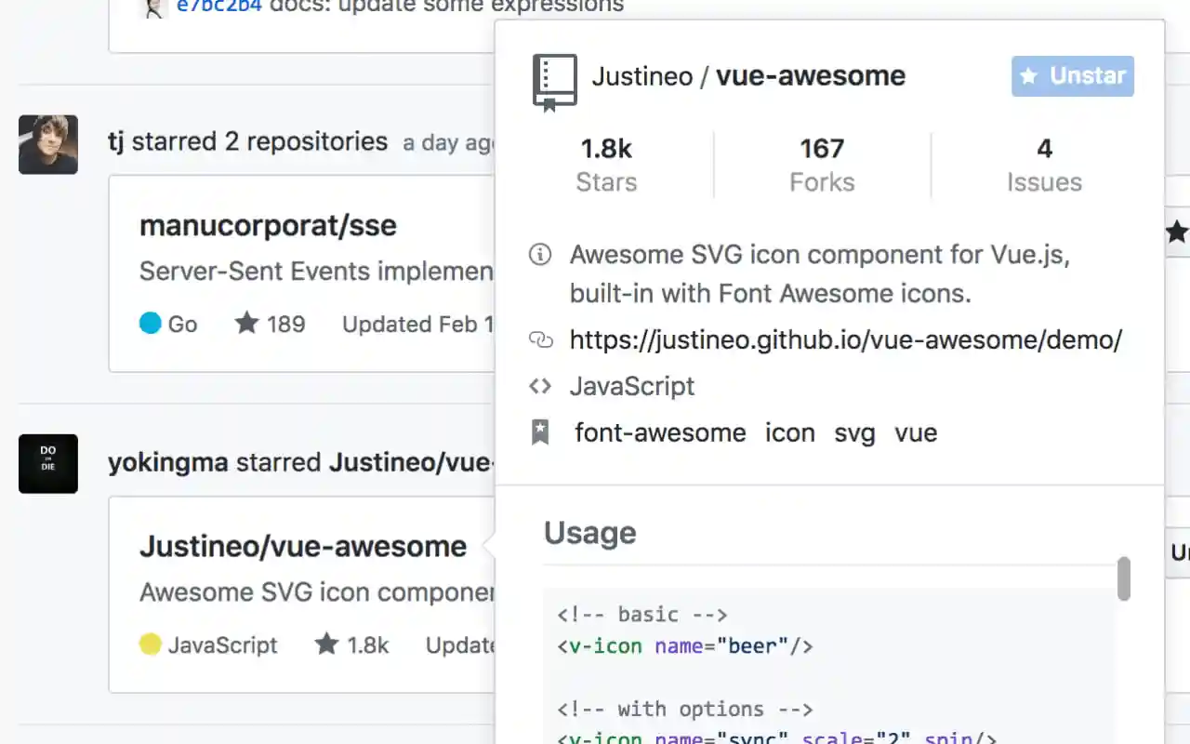1190x744 pixels.
Task: Click the chain link icon before the demo URL
Action: tap(540, 339)
